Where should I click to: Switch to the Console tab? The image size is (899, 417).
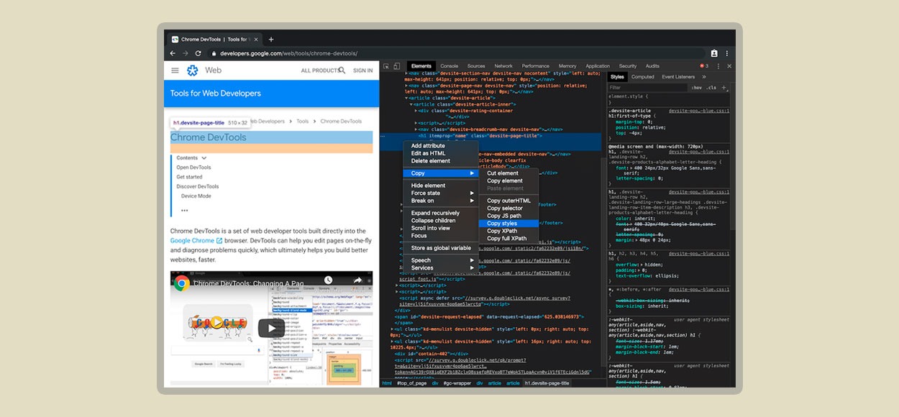[x=449, y=66]
